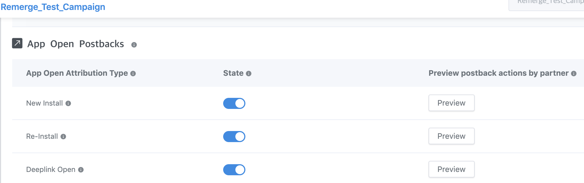The height and width of the screenshot is (183, 584).
Task: Click the State column info icon
Action: pyautogui.click(x=249, y=74)
